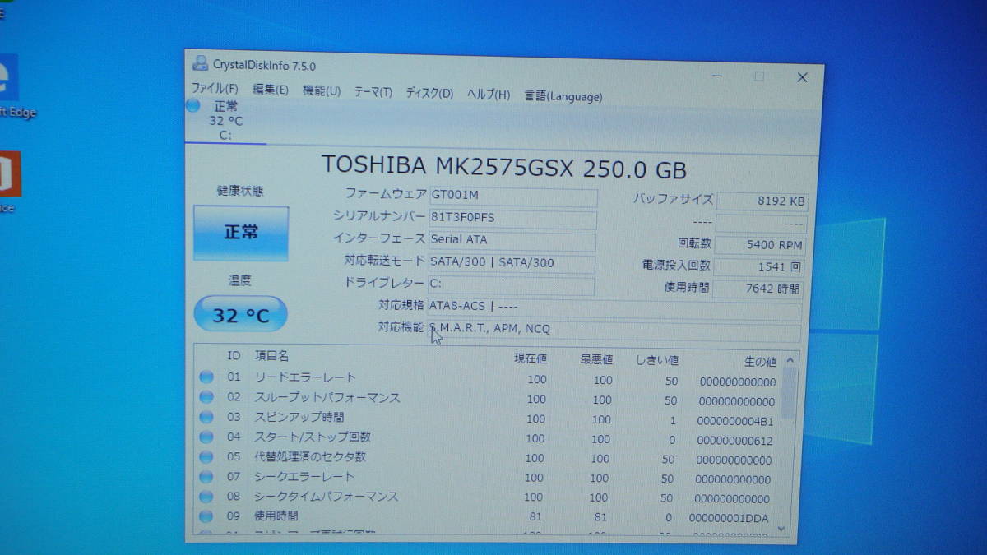This screenshot has width=987, height=555.
Task: Select the C: drive tab showing 32 °C
Action: (x=225, y=120)
